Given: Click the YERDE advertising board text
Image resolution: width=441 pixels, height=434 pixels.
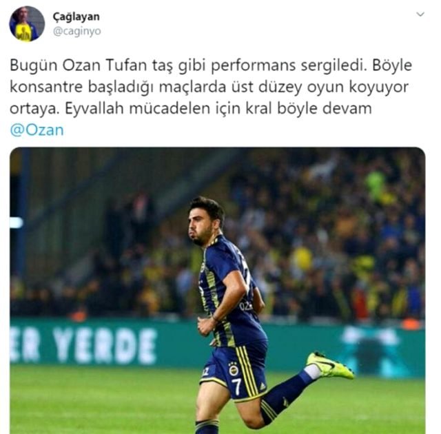Looking at the screenshot, I should tap(105, 346).
